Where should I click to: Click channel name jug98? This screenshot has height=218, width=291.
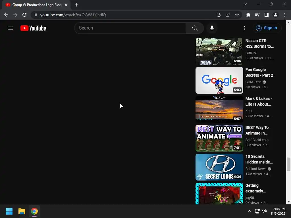(250, 198)
